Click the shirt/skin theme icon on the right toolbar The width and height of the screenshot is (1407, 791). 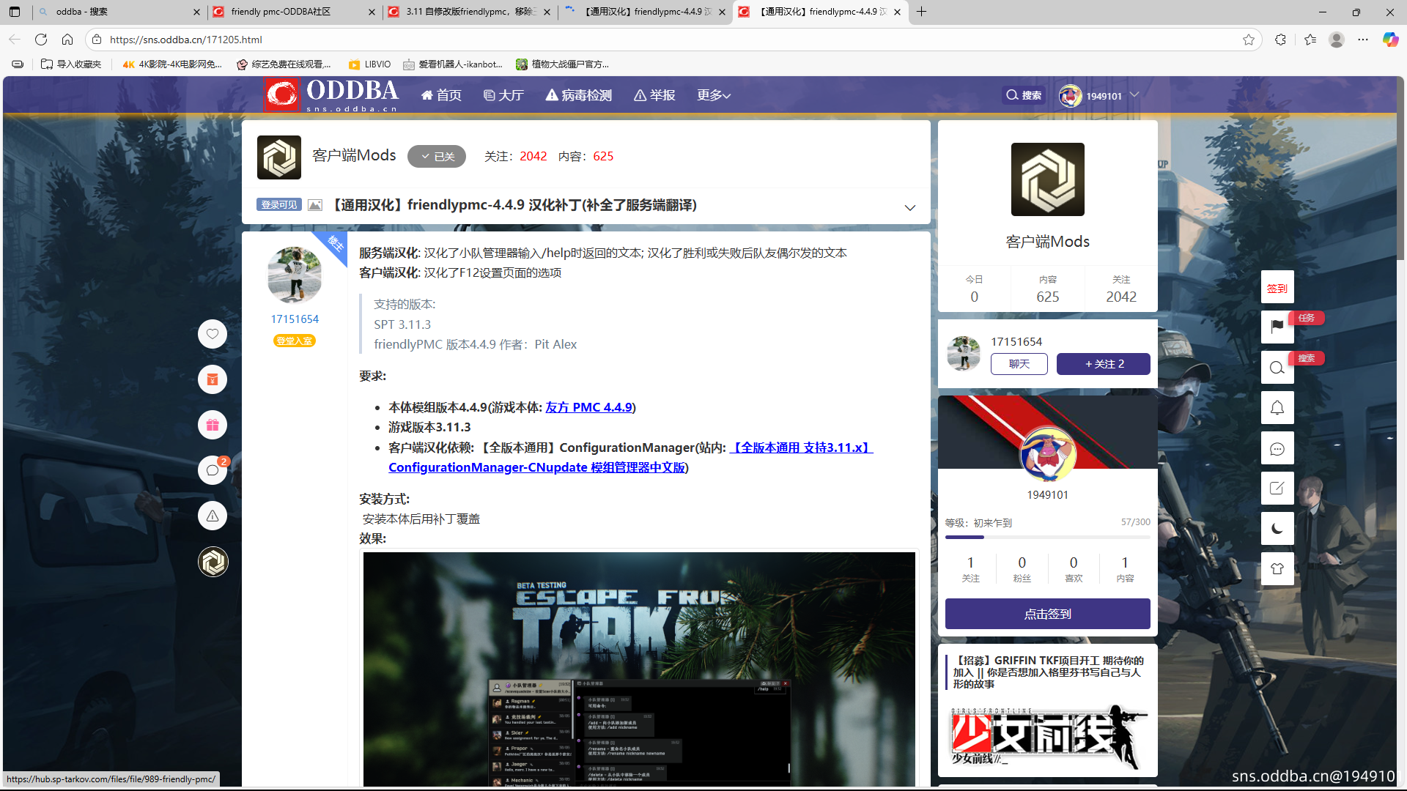coord(1277,569)
